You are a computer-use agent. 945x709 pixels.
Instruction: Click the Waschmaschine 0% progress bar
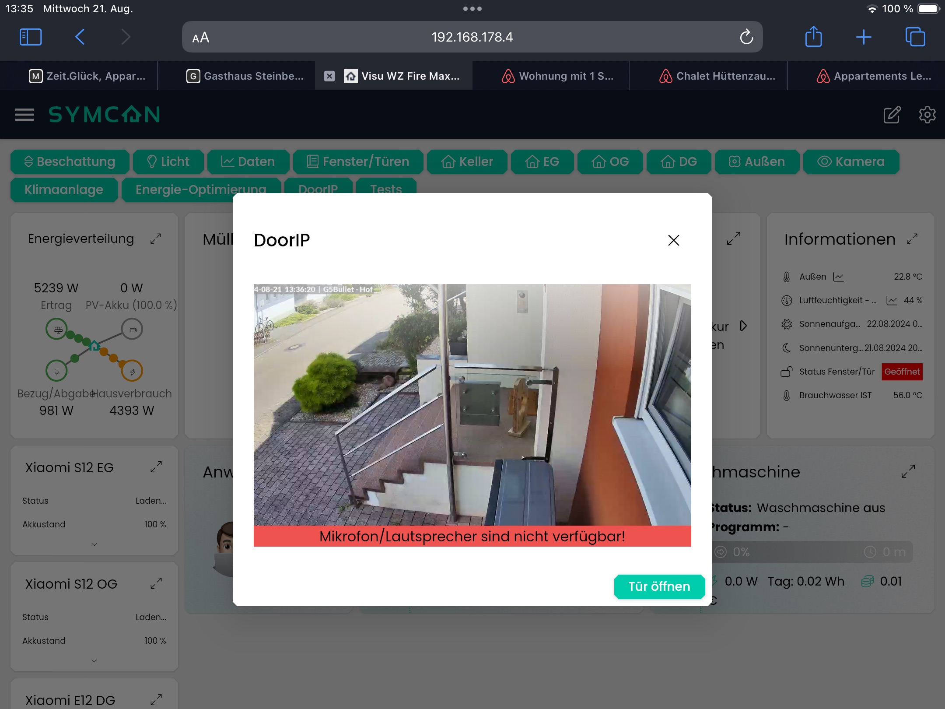(x=812, y=552)
